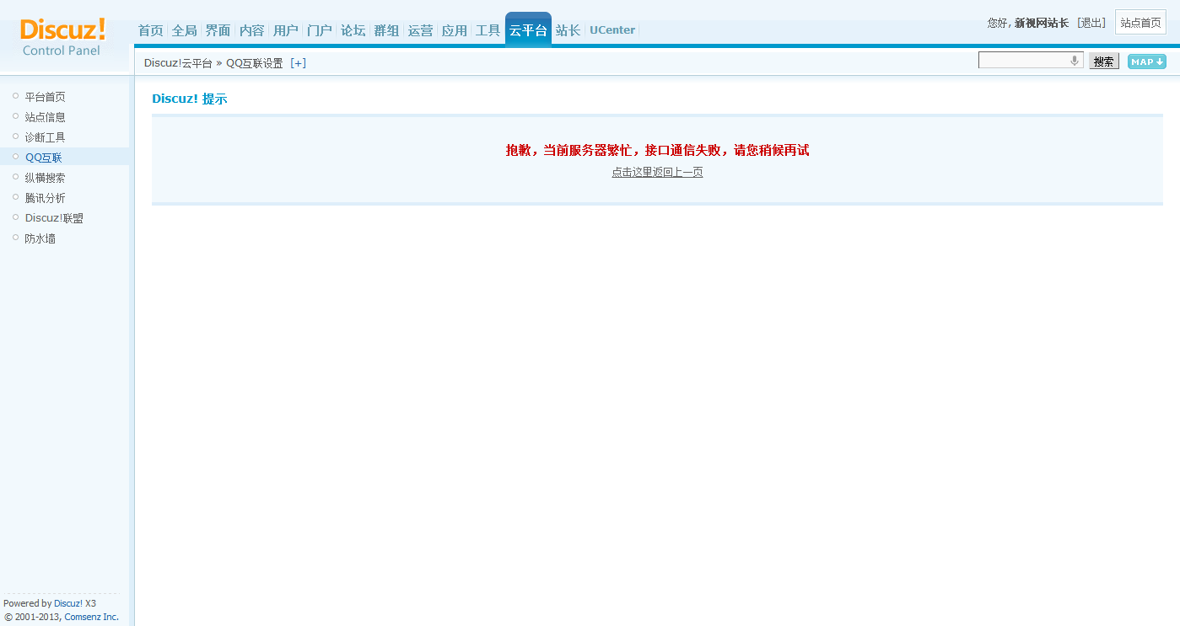Select the 云平台 tab
The height and width of the screenshot is (626, 1180).
528,30
